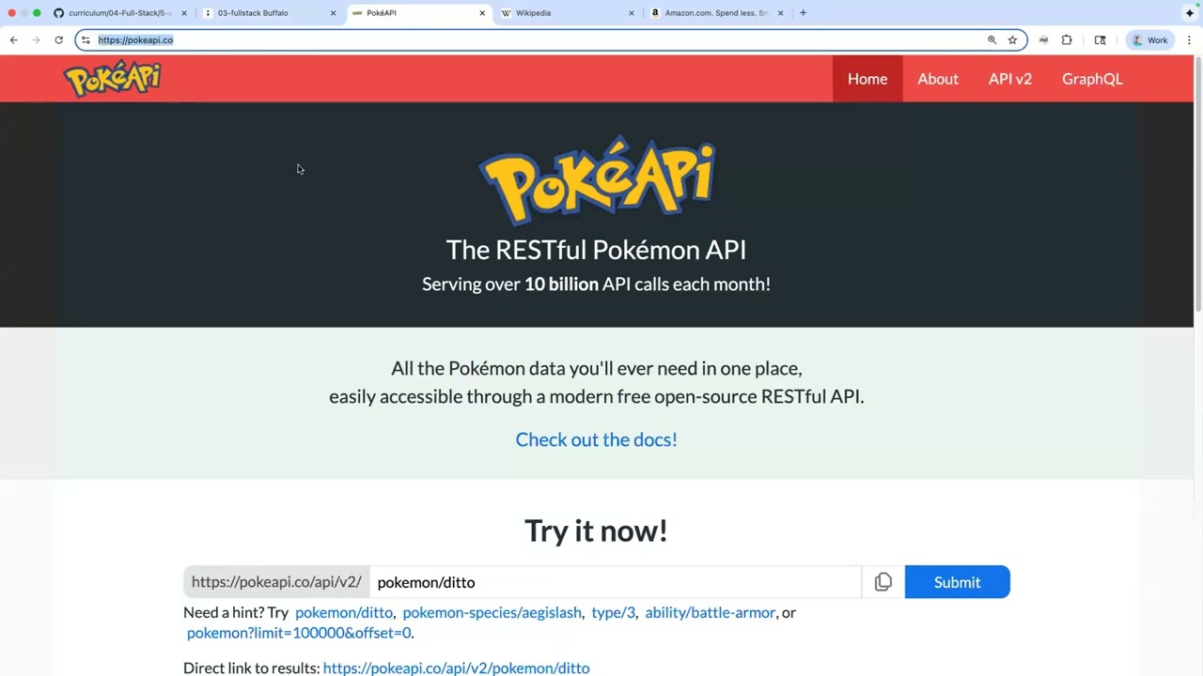Submit the API request
Image resolution: width=1203 pixels, height=676 pixels.
coord(957,582)
